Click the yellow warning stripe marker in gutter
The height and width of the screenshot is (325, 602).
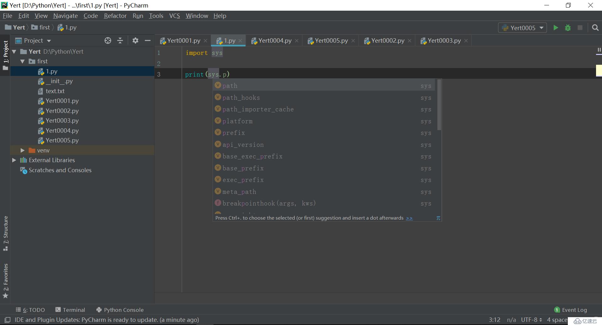click(599, 71)
